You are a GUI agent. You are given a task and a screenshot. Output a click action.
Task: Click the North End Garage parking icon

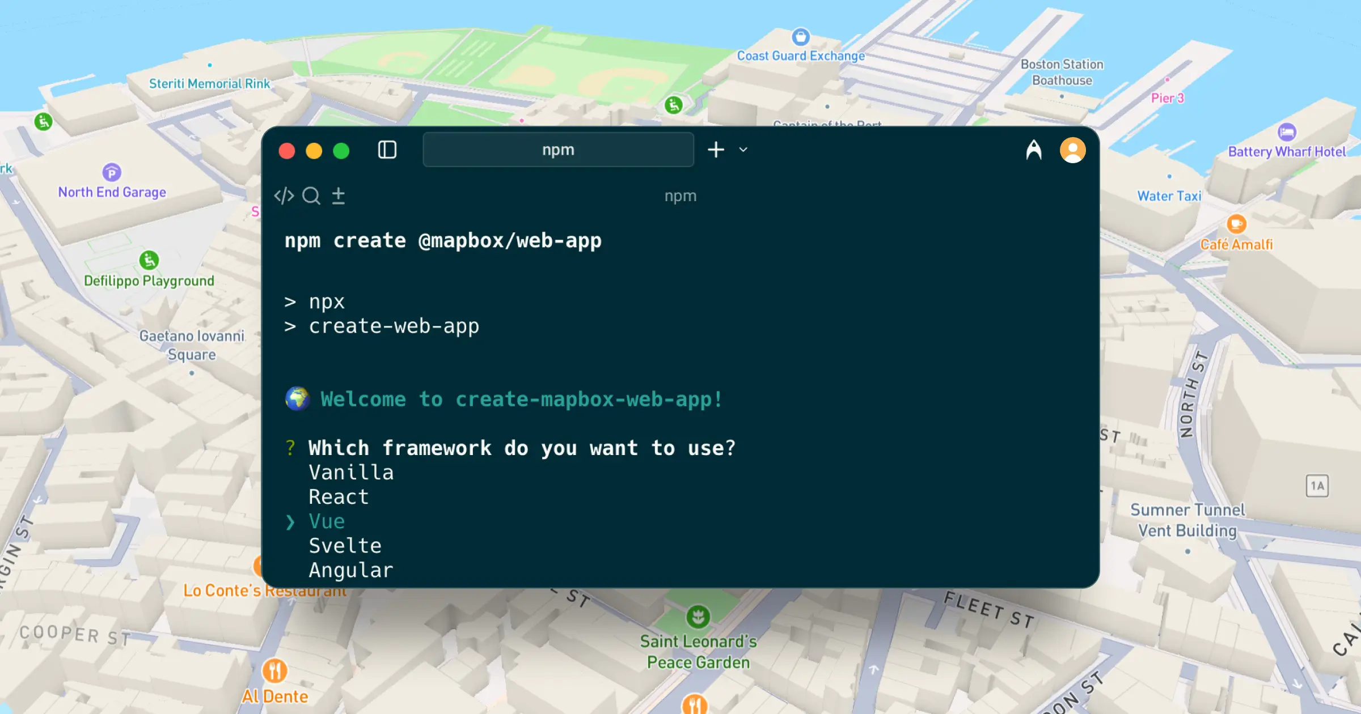click(x=112, y=172)
